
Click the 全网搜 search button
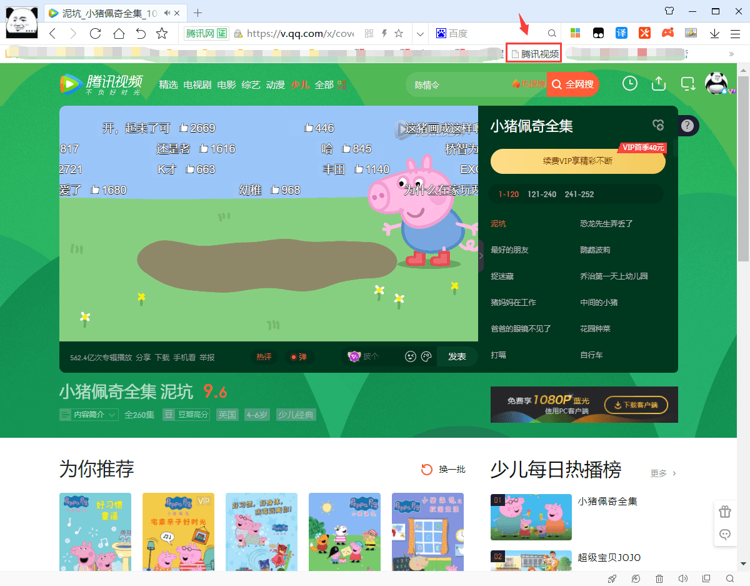(x=572, y=84)
